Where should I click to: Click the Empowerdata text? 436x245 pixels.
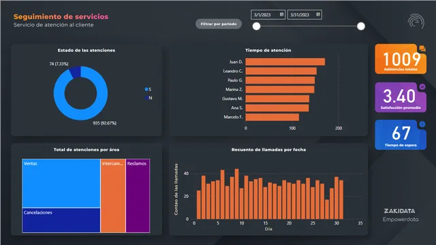401,219
